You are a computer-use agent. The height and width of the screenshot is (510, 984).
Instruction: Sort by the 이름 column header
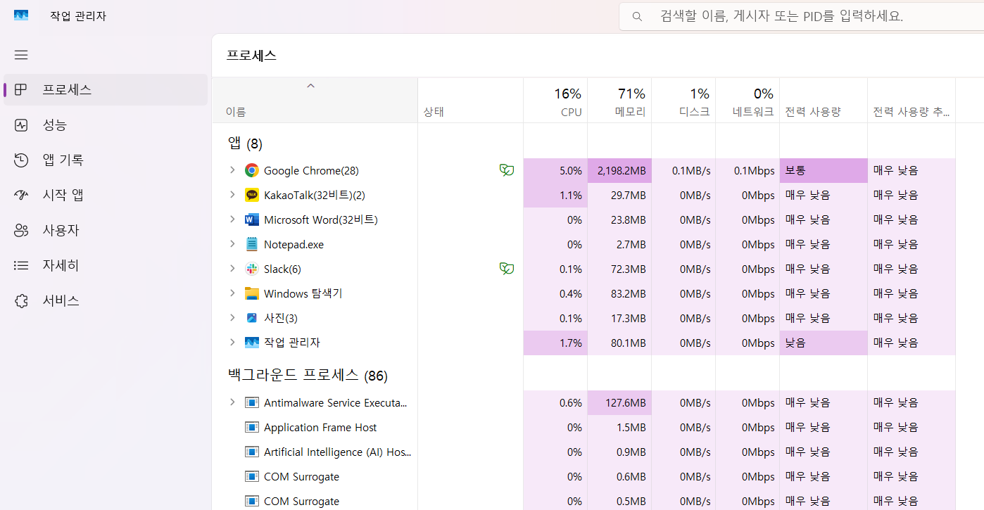pos(315,101)
